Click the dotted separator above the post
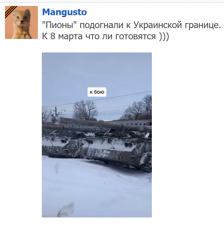 coord(112,2)
